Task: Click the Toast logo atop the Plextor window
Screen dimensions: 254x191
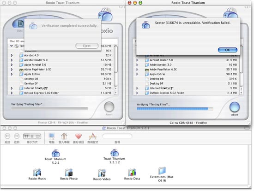Action: (105, 14)
